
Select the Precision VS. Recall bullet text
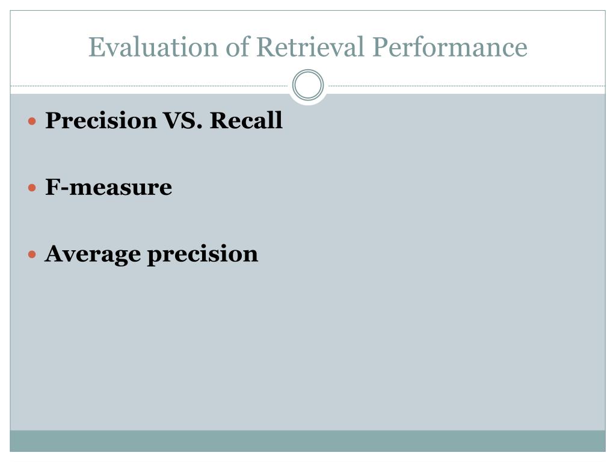click(164, 120)
